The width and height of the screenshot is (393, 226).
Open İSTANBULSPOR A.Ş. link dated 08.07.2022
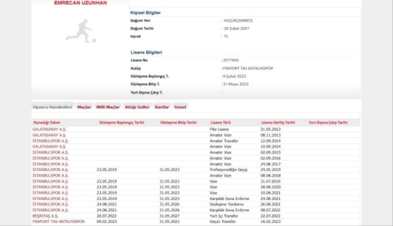(50, 210)
